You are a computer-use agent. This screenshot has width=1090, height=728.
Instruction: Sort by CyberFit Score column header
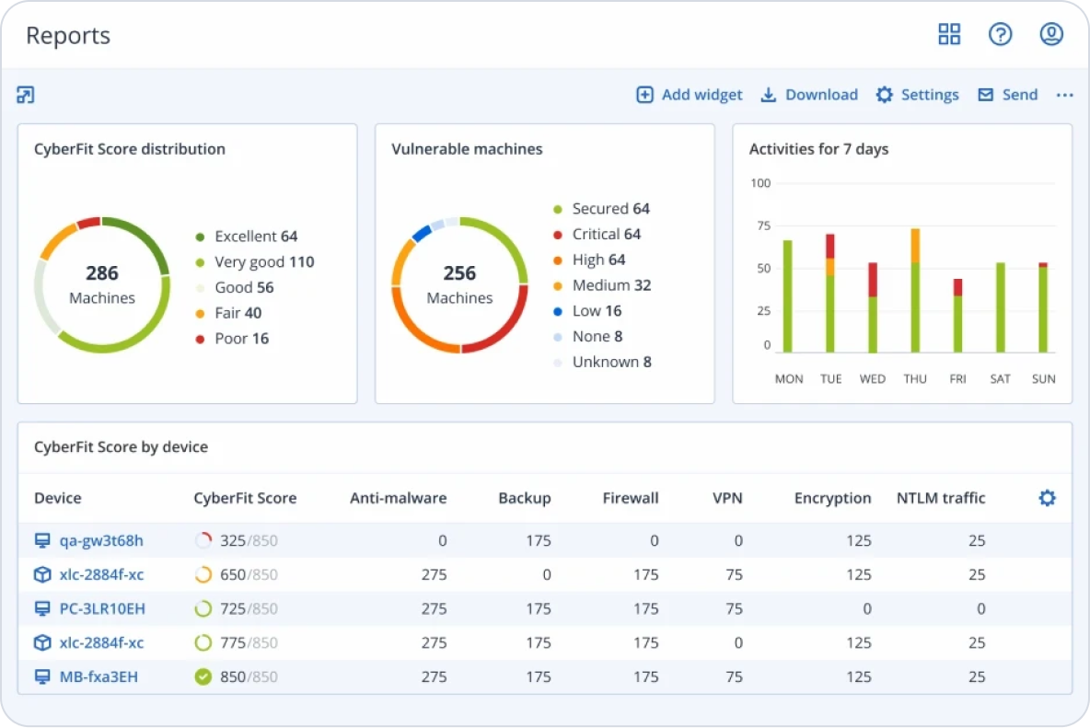[x=245, y=498]
